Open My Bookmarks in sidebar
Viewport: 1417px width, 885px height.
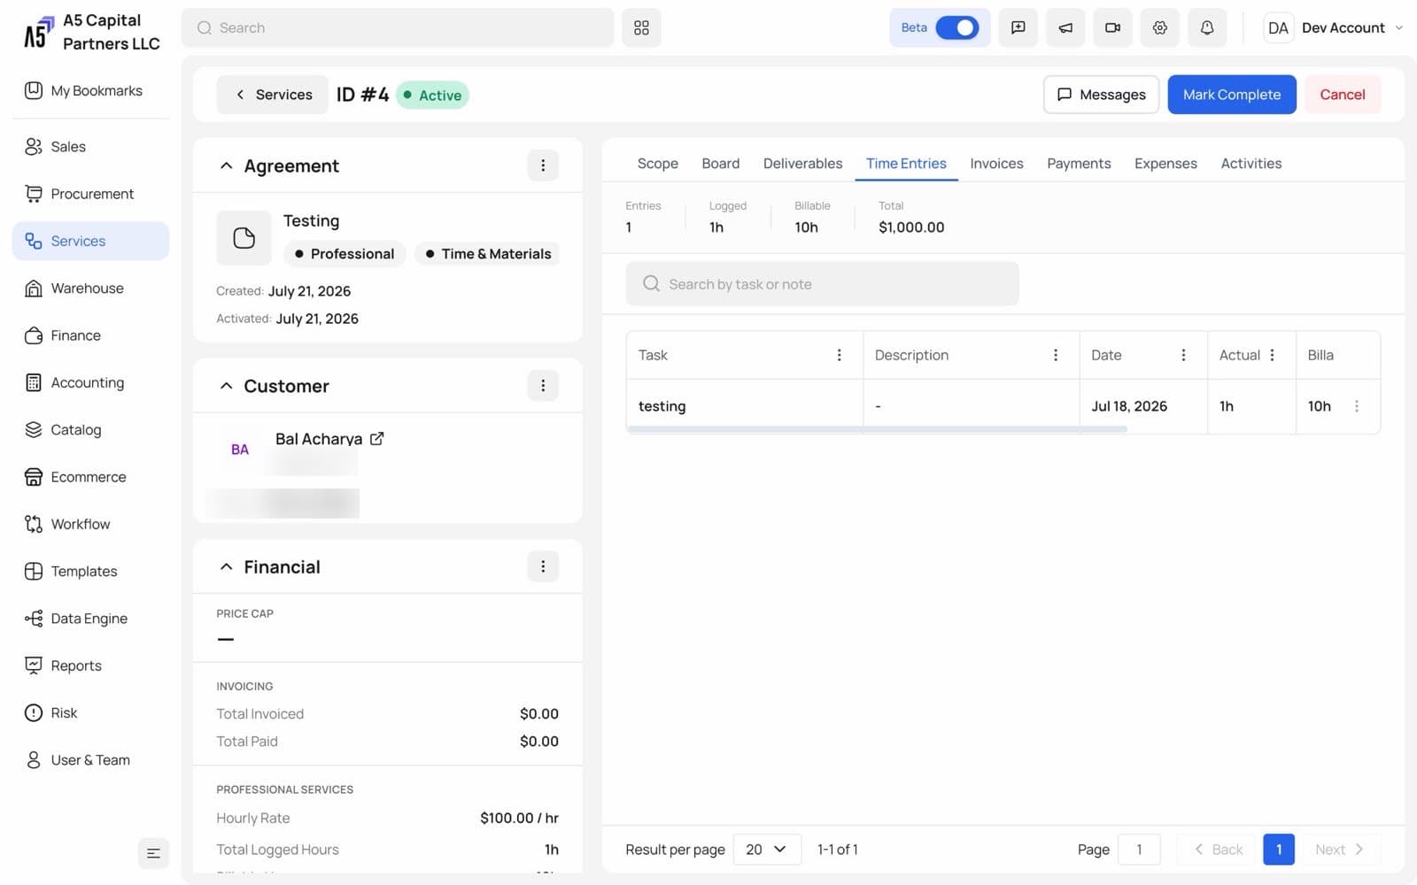coord(90,90)
